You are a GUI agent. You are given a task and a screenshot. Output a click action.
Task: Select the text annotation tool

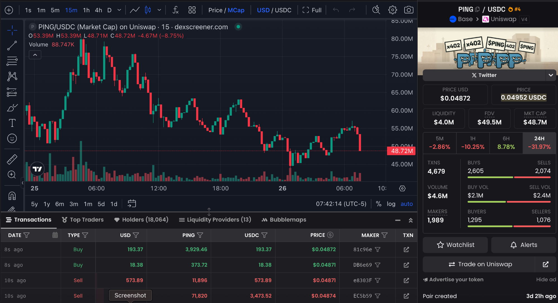click(12, 123)
